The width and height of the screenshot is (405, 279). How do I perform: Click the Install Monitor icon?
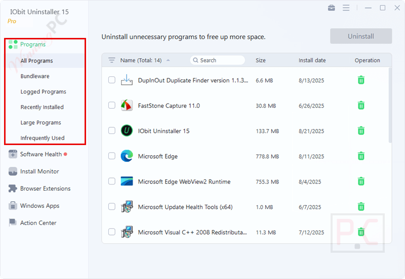click(x=13, y=171)
